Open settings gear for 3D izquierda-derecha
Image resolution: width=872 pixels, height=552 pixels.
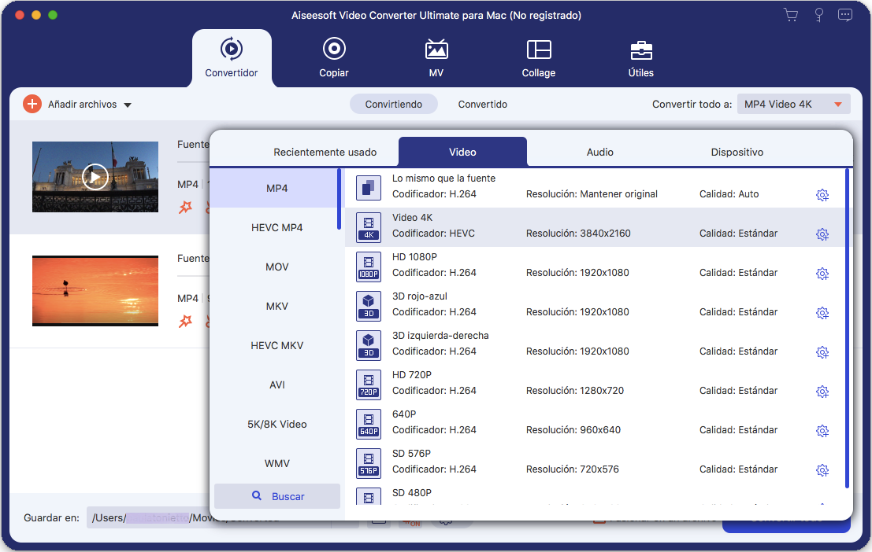point(822,352)
